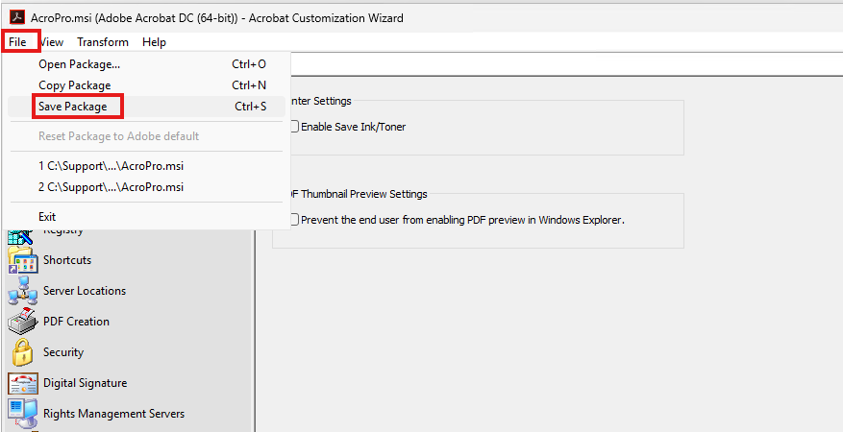Image resolution: width=843 pixels, height=432 pixels.
Task: Select Open Package... menu entry
Action: (79, 64)
